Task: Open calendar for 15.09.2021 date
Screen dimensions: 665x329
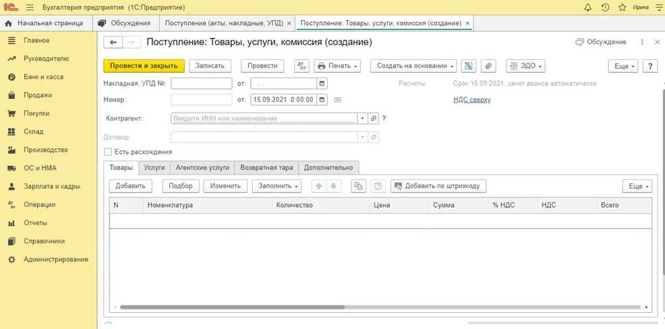Action: coord(322,100)
